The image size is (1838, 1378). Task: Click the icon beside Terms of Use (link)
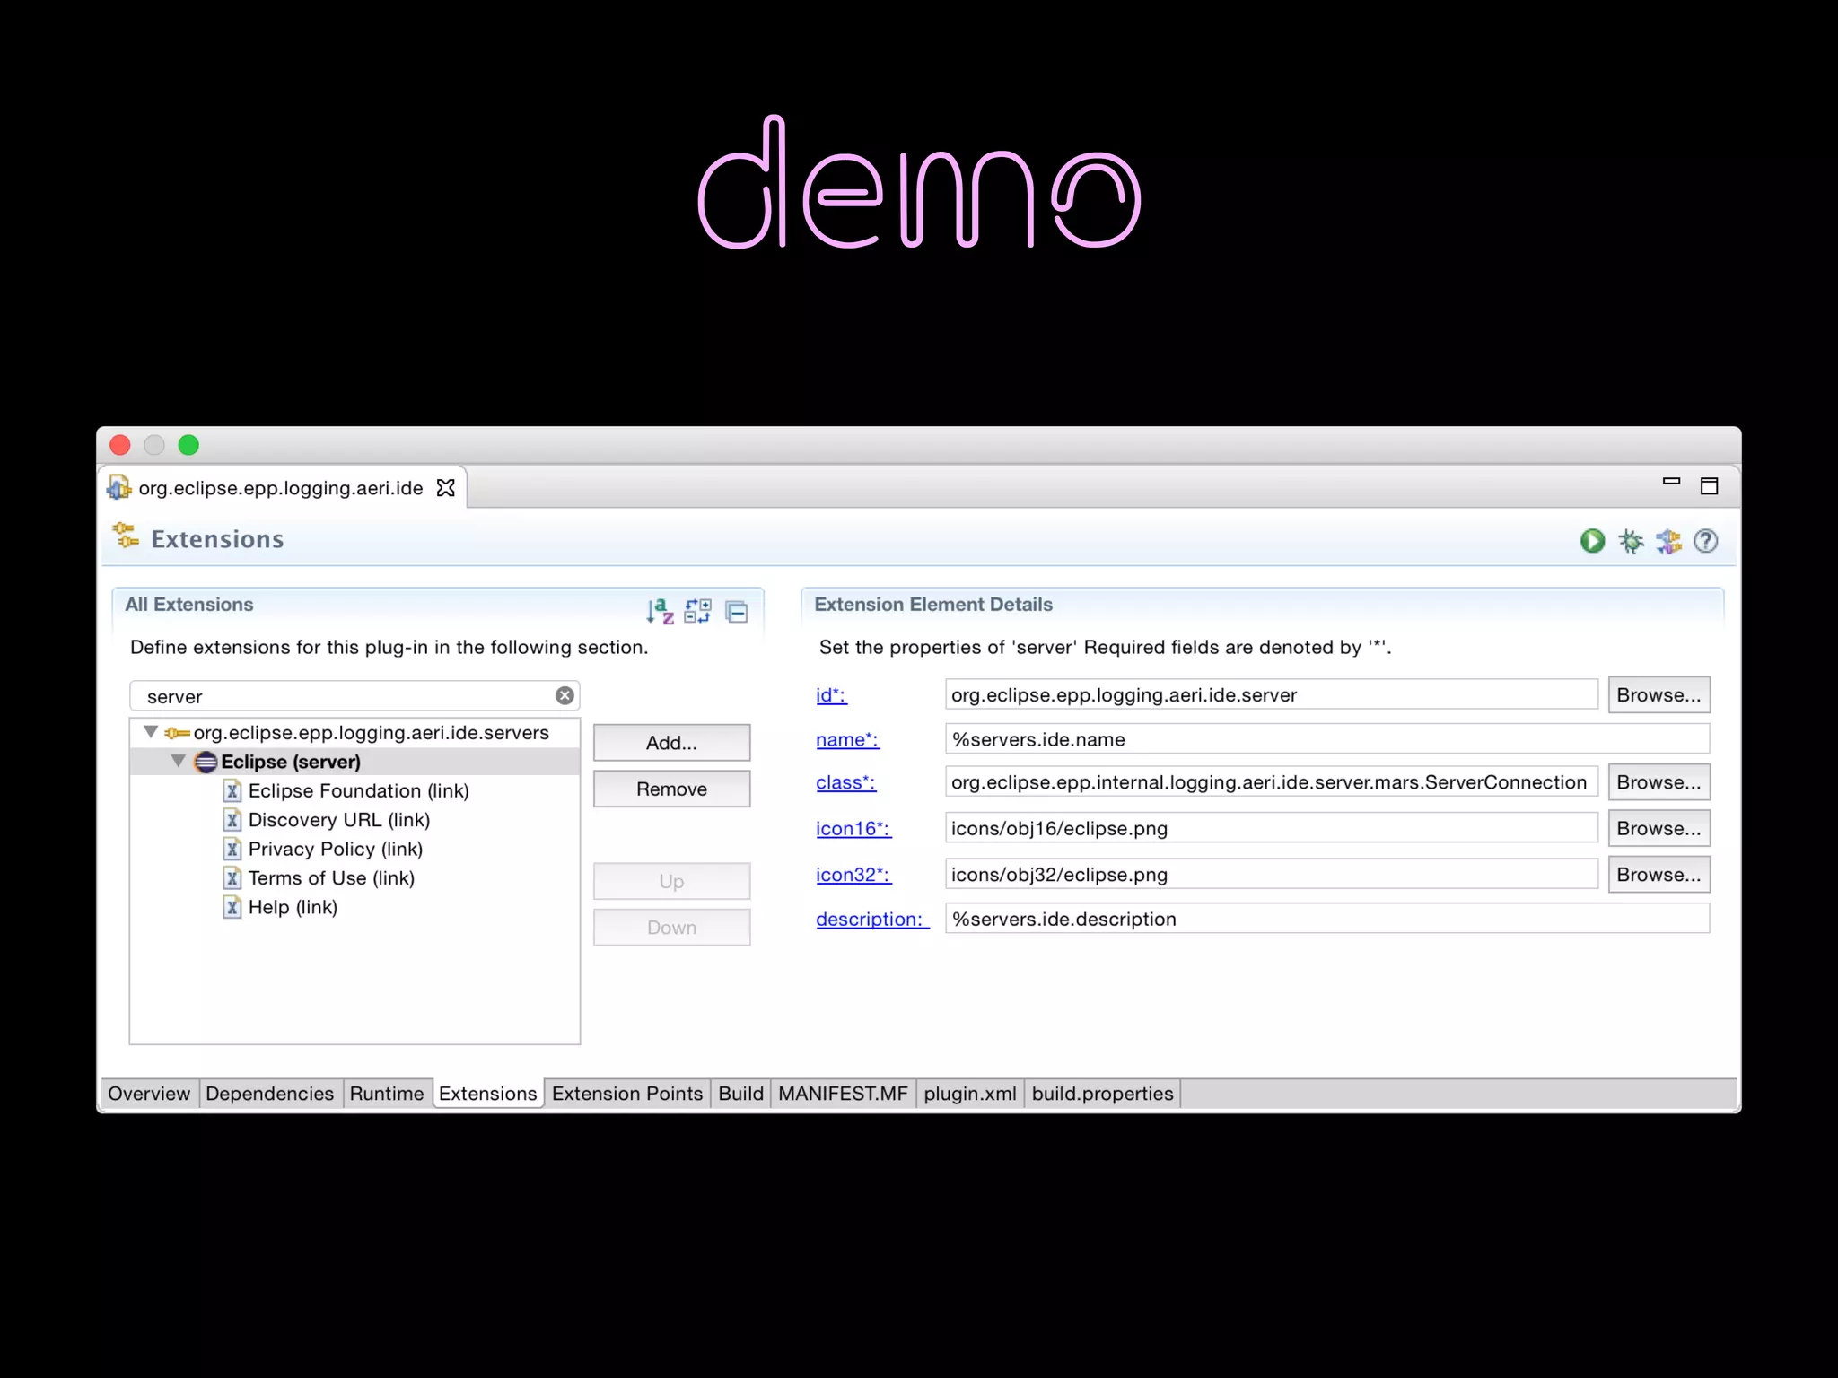coord(232,877)
